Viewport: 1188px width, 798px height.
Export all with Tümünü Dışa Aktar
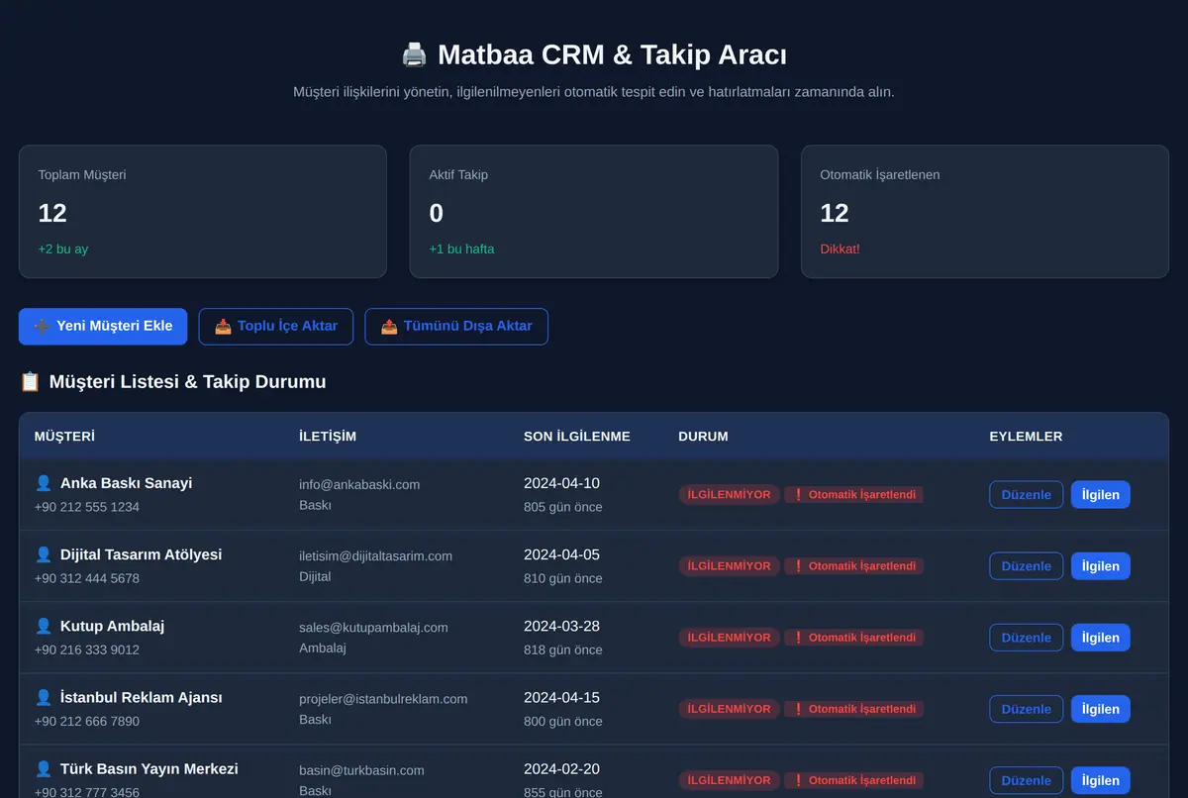click(x=456, y=326)
